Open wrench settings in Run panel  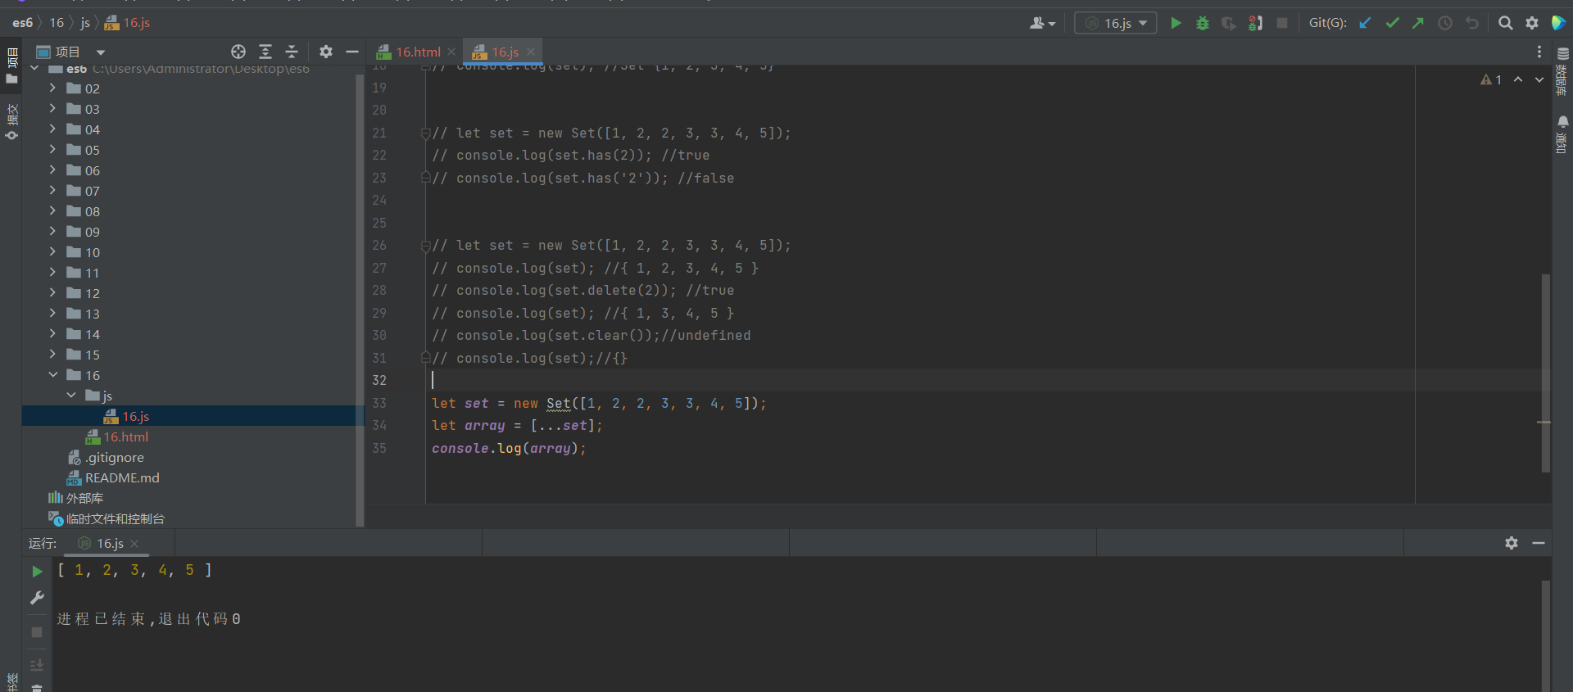[37, 599]
